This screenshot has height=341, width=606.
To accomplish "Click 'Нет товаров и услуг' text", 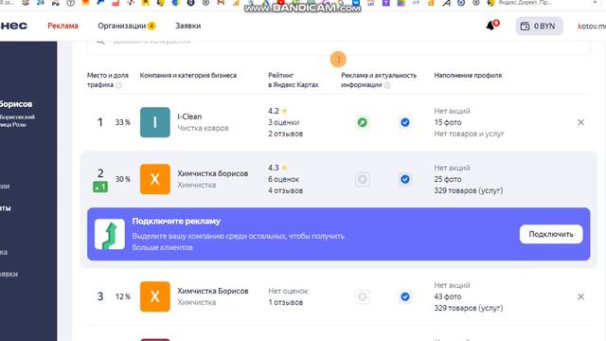I will 469,134.
